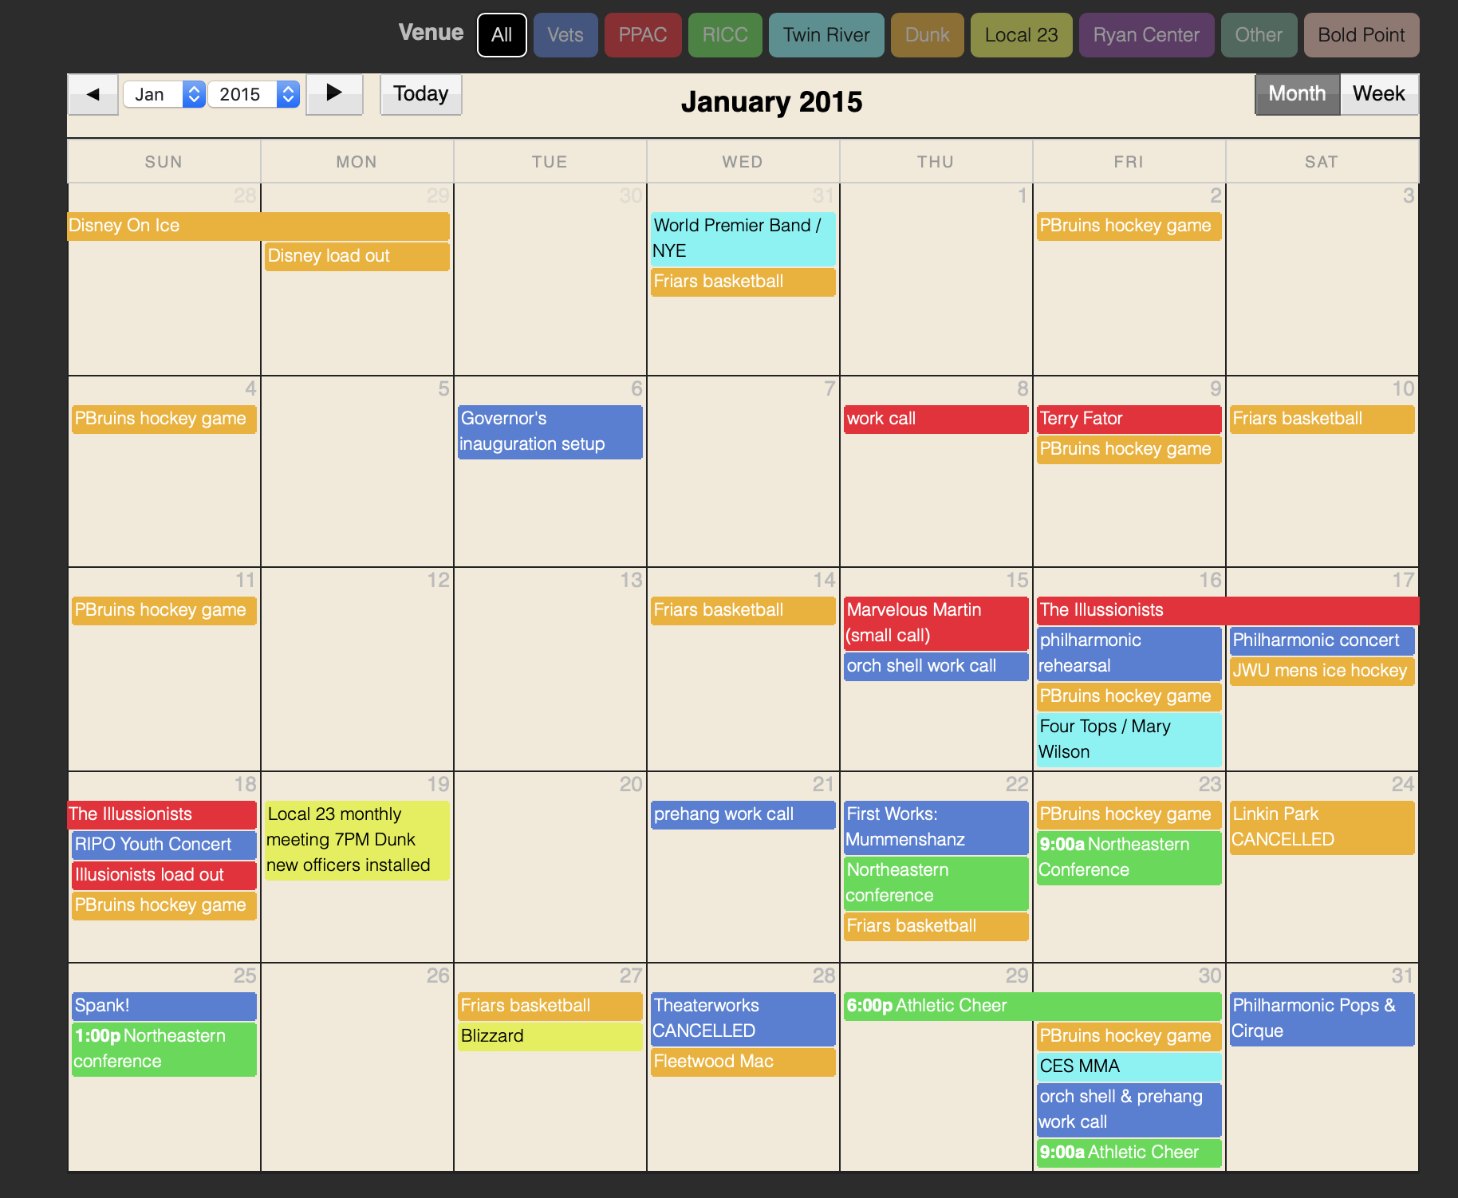Filter calendar by PPAC venue
The height and width of the screenshot is (1198, 1458).
[642, 35]
